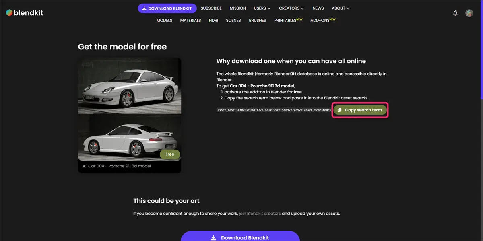Click the Free badge on the car

point(170,154)
